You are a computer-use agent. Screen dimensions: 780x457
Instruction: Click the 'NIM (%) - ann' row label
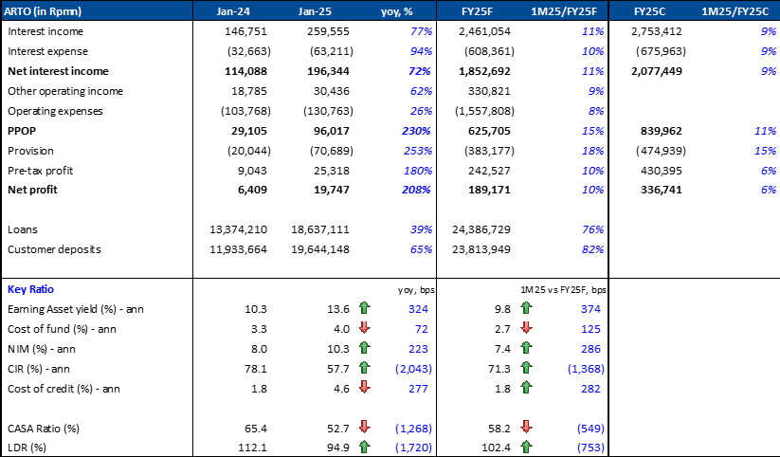[42, 349]
